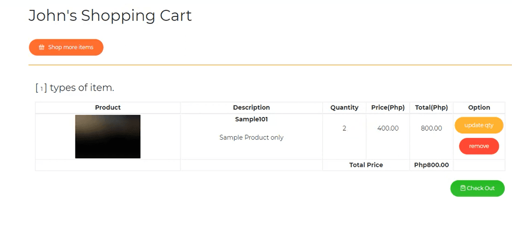This screenshot has height=235, width=512.
Task: Click the yellow update qty button
Action: (479, 125)
